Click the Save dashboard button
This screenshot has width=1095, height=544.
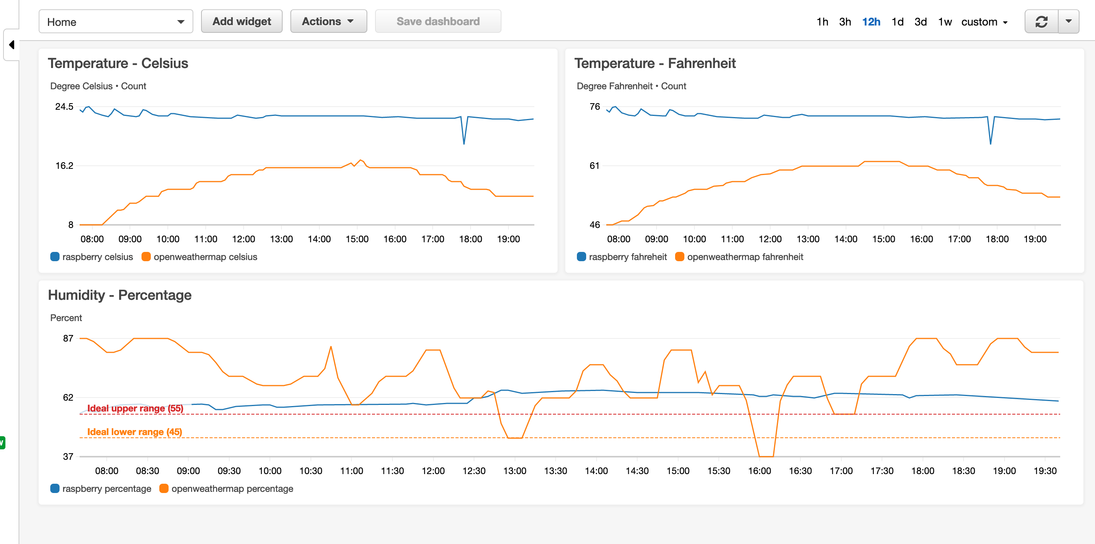point(437,22)
